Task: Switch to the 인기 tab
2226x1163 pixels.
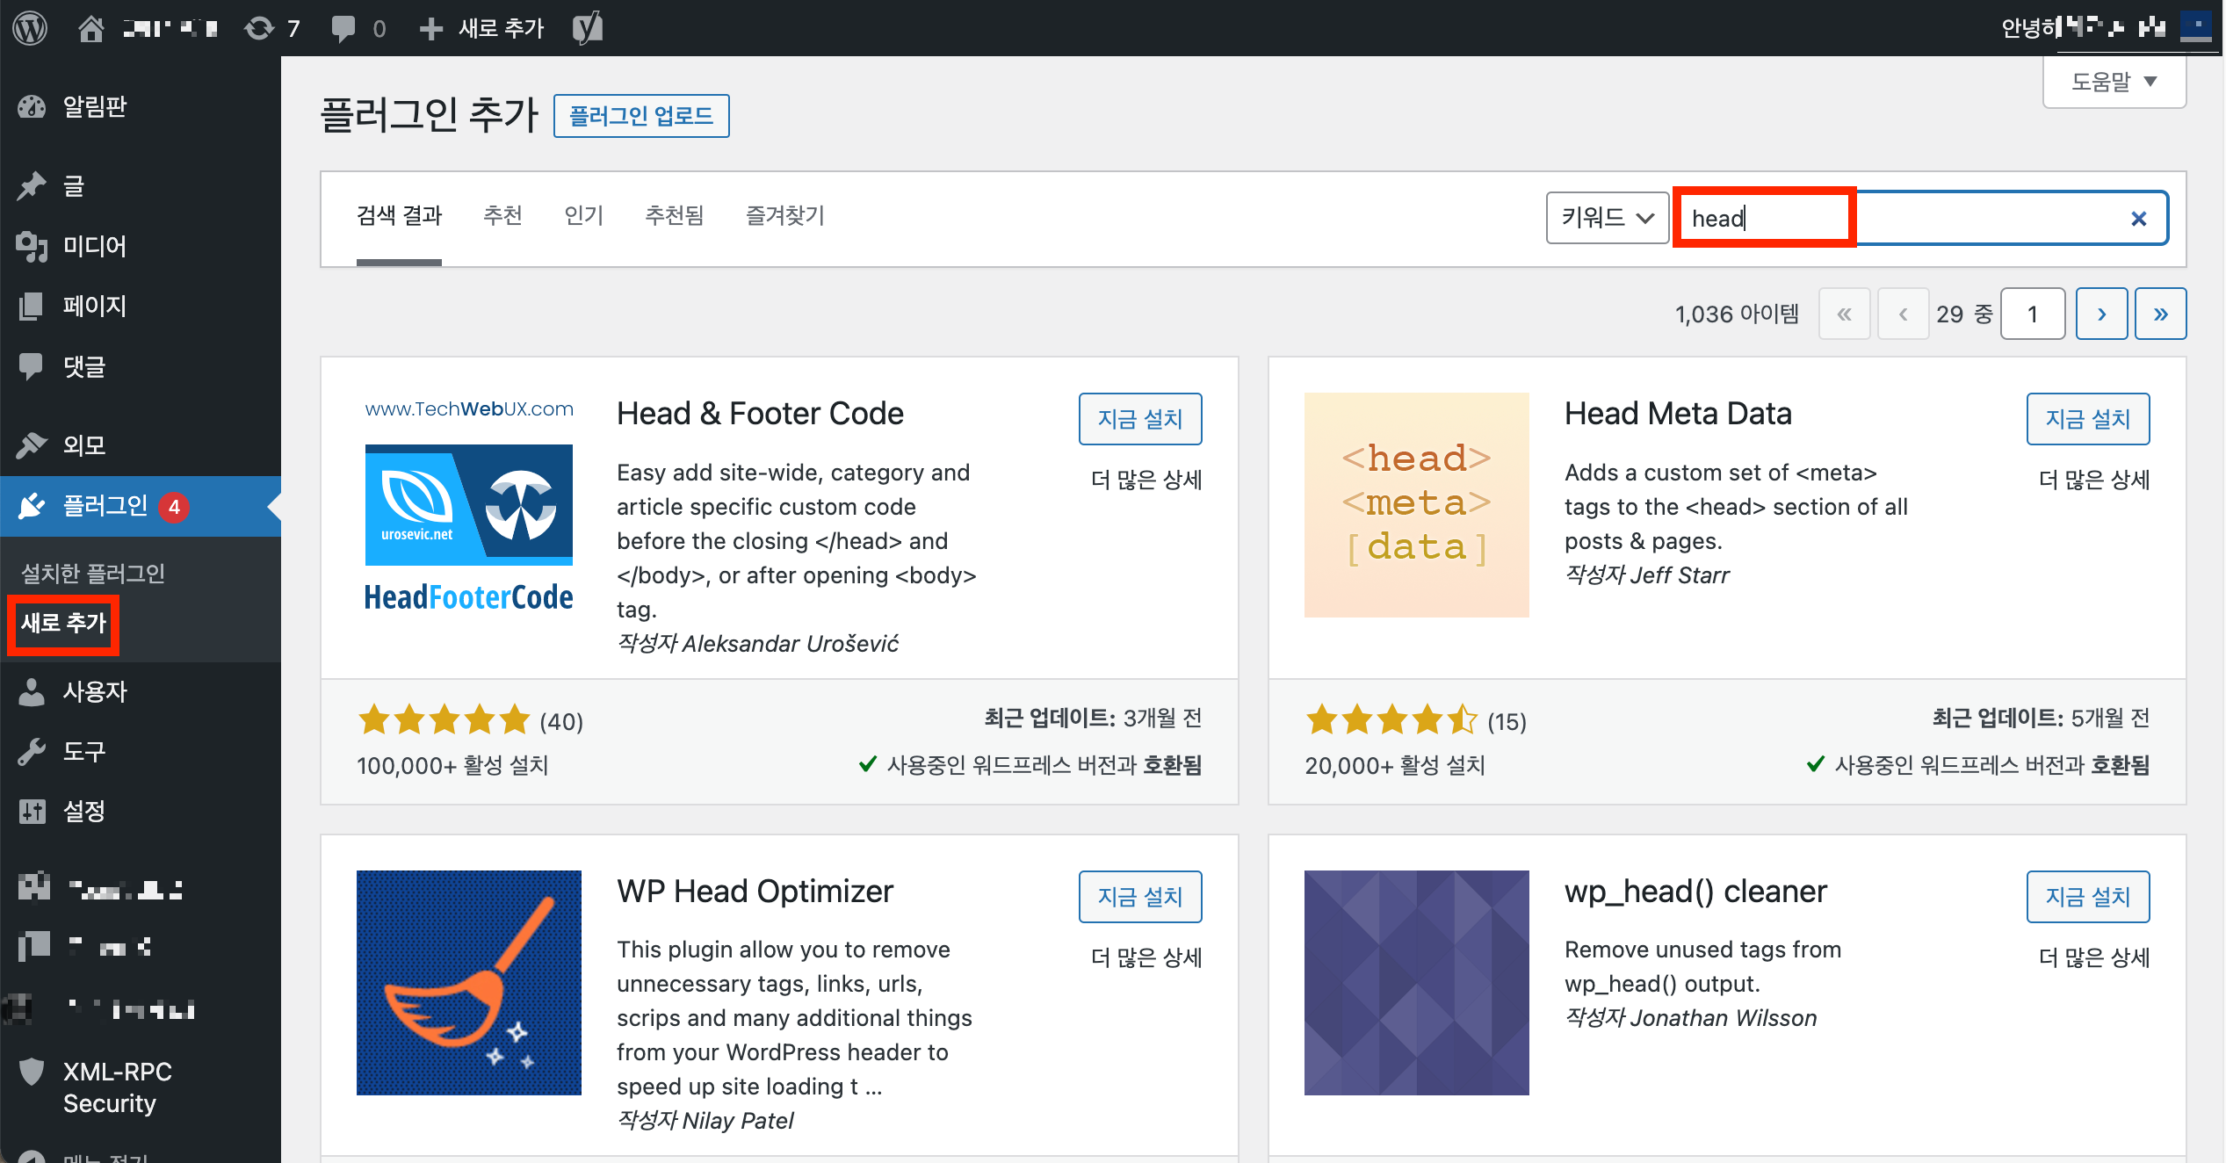Action: (583, 215)
